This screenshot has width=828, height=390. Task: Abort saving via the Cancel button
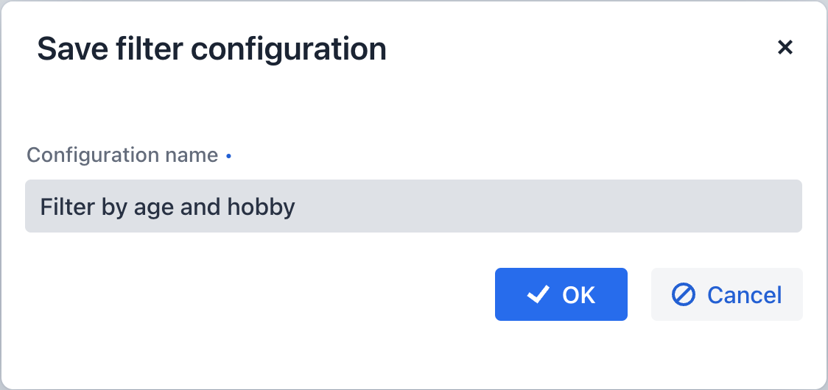726,294
